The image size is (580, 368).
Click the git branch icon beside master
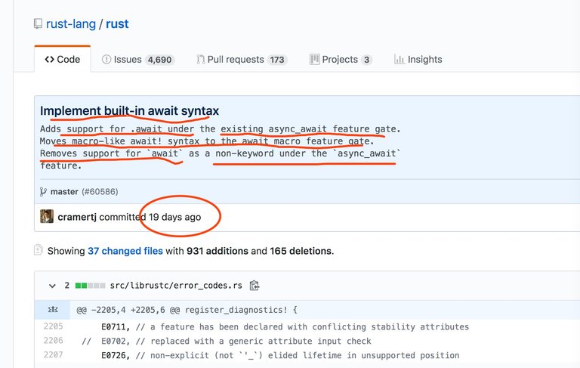(43, 192)
